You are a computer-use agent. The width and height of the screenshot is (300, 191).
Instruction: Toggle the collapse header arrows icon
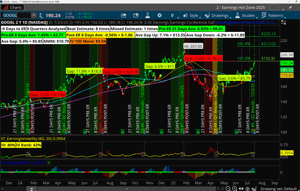click(284, 23)
